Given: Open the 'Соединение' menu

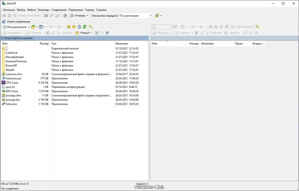Looking at the screenshot, I should coord(59,10).
